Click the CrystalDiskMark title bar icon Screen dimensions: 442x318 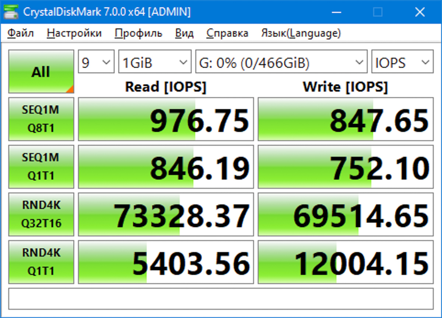coord(10,12)
